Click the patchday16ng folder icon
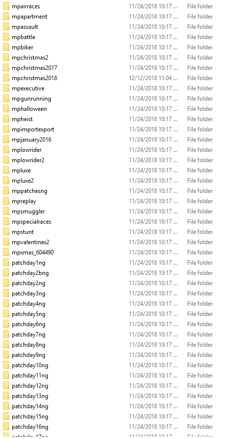 [6, 427]
